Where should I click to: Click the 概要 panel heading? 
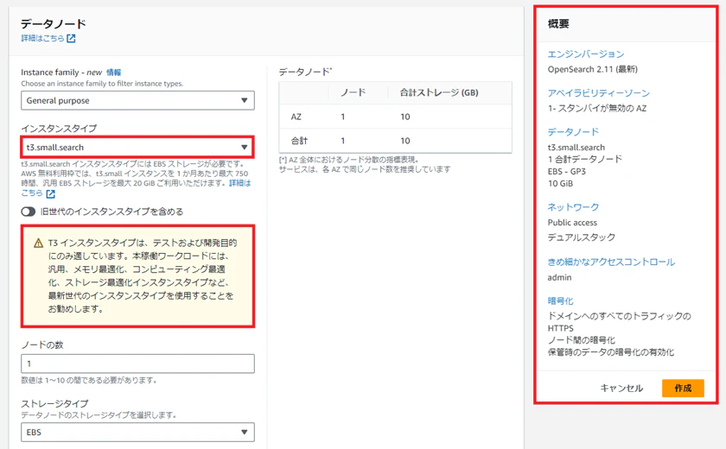(x=558, y=24)
